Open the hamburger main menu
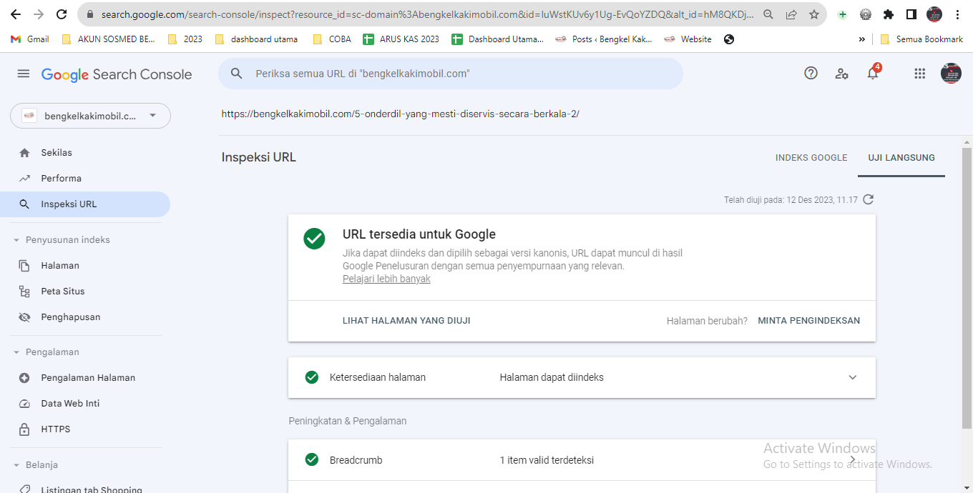Screen dimensions: 973x493 pyautogui.click(x=24, y=74)
